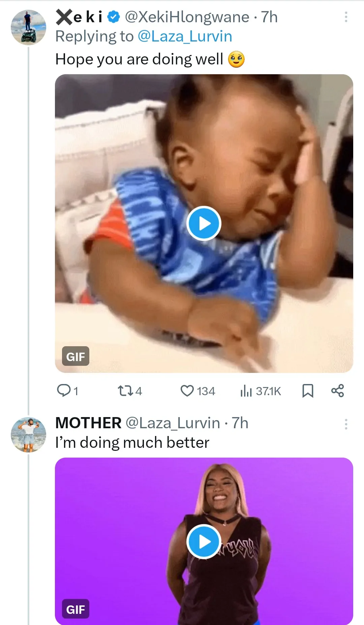364x625 pixels.
Task: Tap GIF label on crying baby media
Action: (x=75, y=356)
